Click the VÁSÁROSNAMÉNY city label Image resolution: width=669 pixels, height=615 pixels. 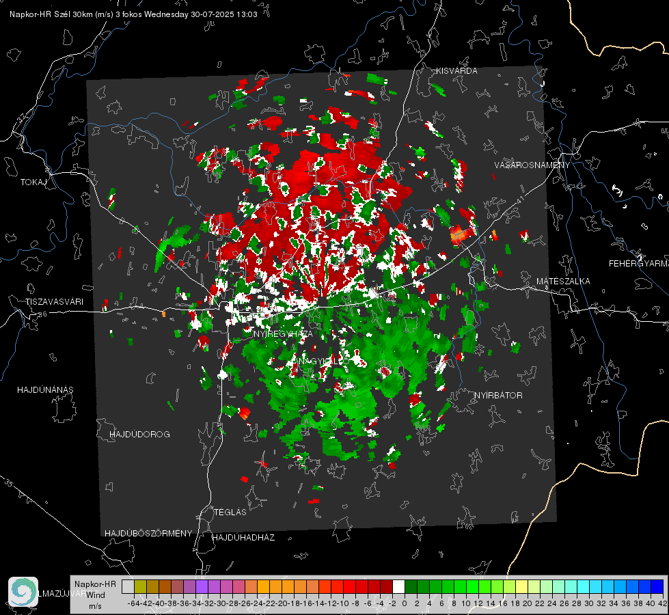coord(532,165)
